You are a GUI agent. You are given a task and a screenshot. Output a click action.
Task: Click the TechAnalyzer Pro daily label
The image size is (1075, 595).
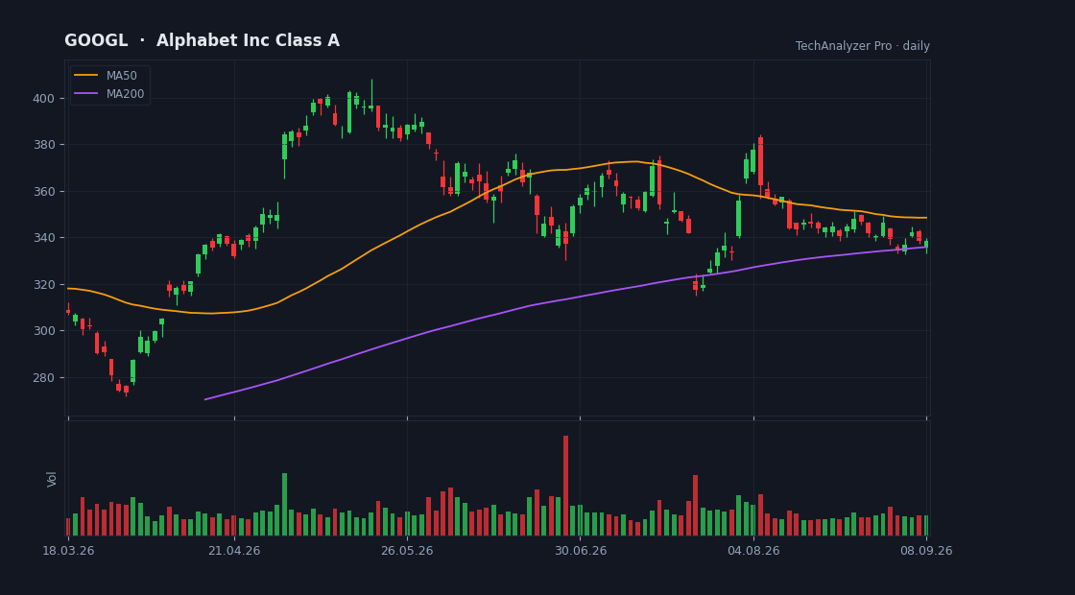click(x=863, y=46)
